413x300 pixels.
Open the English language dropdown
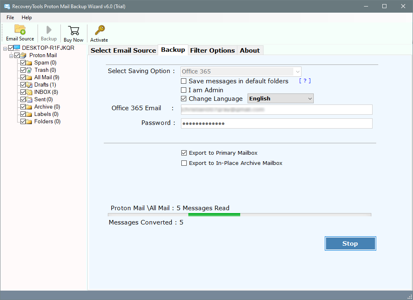[281, 98]
